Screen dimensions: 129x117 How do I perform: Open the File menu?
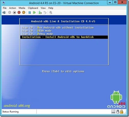(x=5, y=8)
